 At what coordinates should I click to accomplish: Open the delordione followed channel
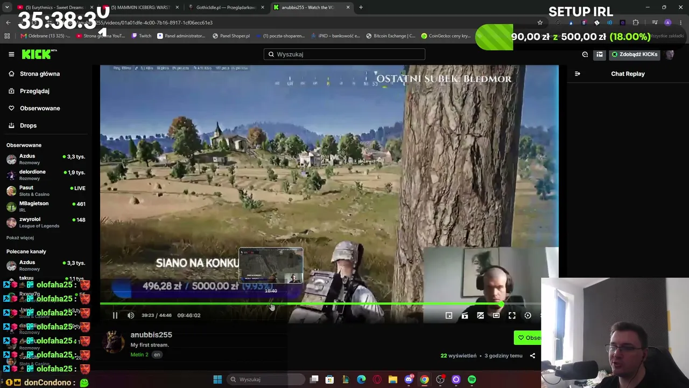(46, 175)
